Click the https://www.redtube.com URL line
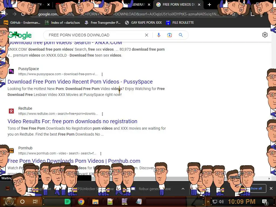The image size is (276, 207). (58, 114)
